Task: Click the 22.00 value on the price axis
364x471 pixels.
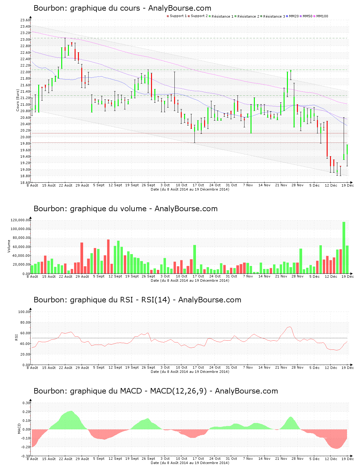Action: coord(25,72)
